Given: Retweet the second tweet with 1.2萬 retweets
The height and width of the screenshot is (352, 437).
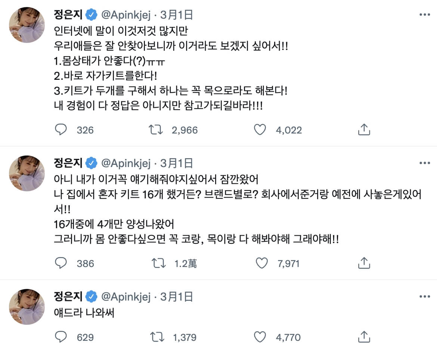Looking at the screenshot, I should click(158, 263).
